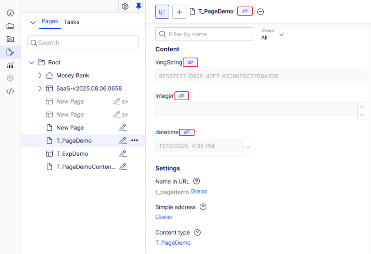The height and width of the screenshot is (254, 371).
Task: Select the Edit page icon in sidebar
Action: (x=10, y=52)
